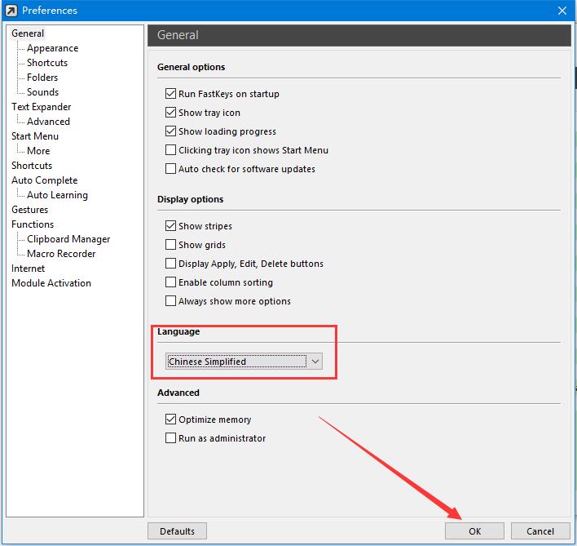This screenshot has width=577, height=546.
Task: Close the Preferences window
Action: (562, 11)
